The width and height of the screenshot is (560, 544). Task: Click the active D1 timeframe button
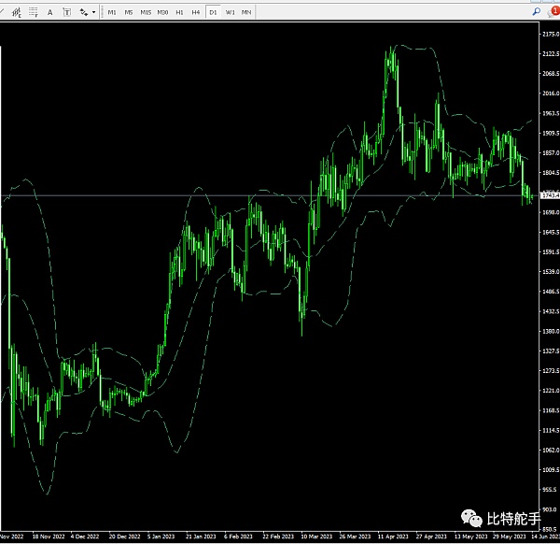tap(213, 12)
